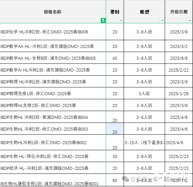The width and height of the screenshot is (193, 187).
Task: Open the 课时 column filter dropdown
Action: (x=121, y=21)
